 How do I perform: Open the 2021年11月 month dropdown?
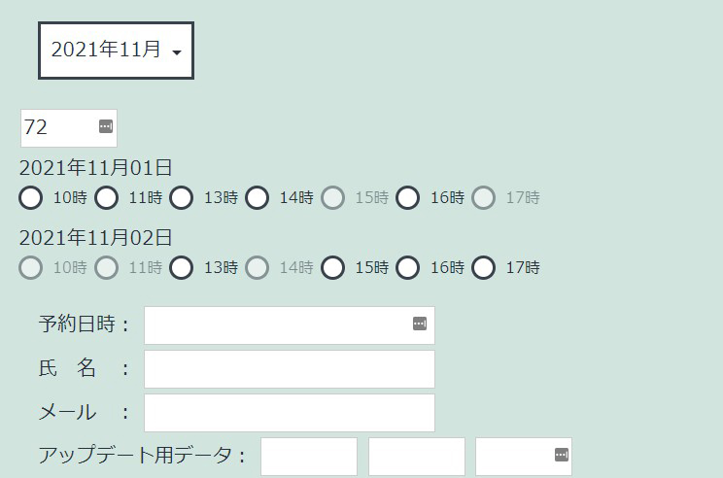click(x=116, y=51)
